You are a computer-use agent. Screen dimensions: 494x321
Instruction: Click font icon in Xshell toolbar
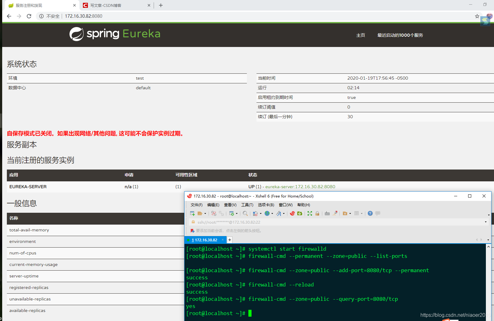pos(279,213)
